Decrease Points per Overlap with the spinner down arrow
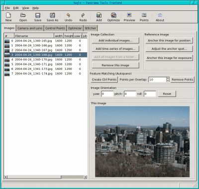 click(168, 81)
